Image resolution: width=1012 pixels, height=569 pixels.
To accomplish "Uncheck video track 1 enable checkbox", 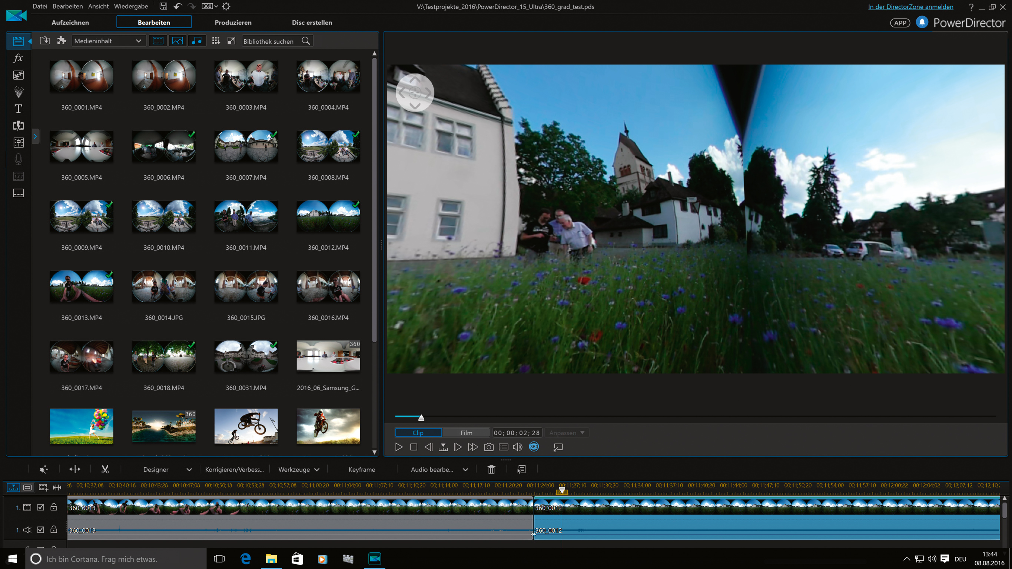I will click(40, 507).
